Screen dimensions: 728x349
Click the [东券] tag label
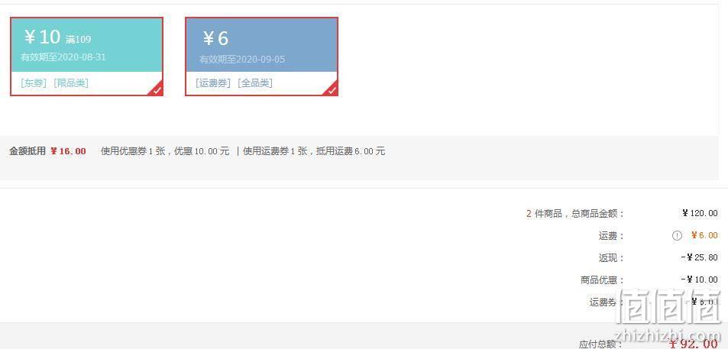tap(34, 83)
